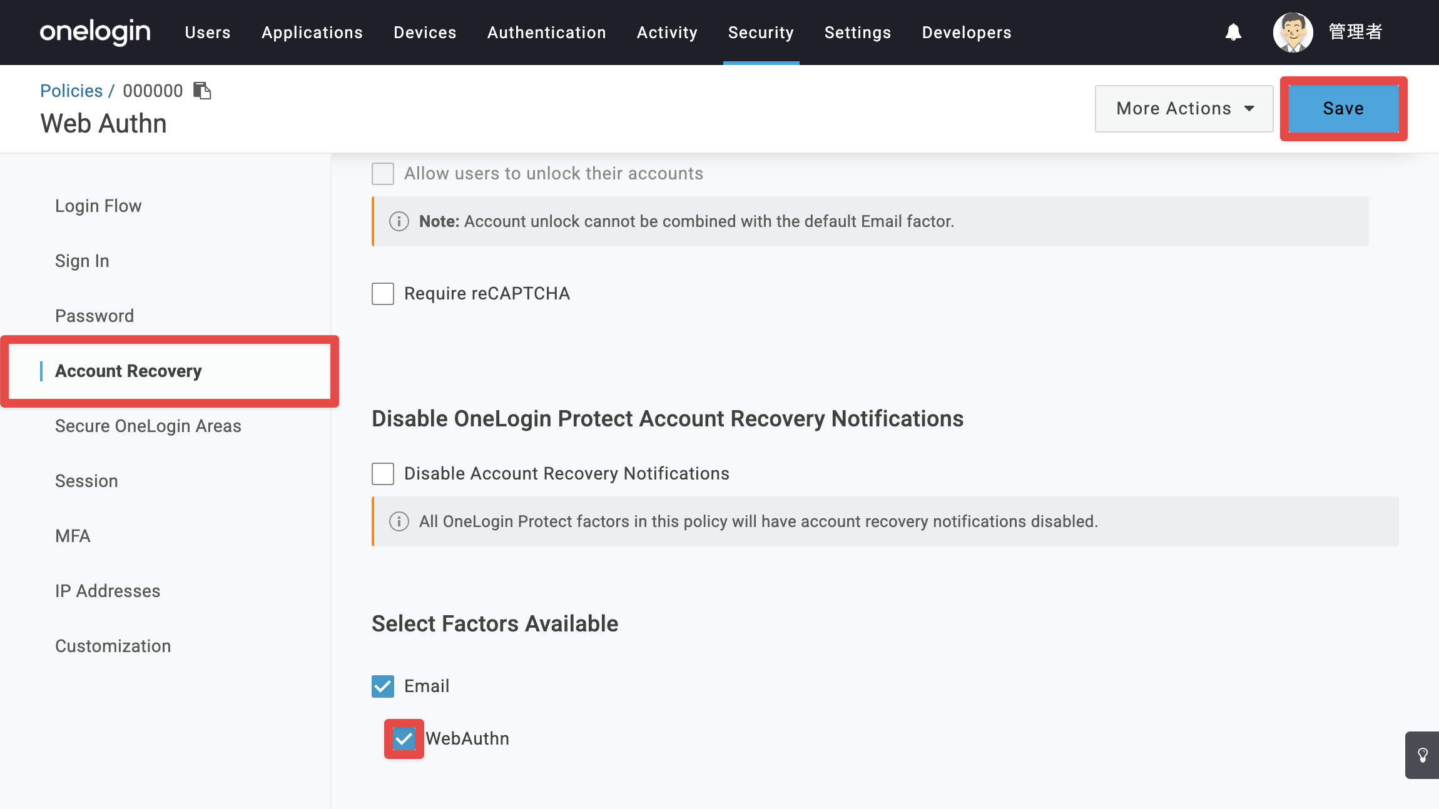Viewport: 1439px width, 809px height.
Task: Switch to the Login Flow section
Action: (98, 206)
